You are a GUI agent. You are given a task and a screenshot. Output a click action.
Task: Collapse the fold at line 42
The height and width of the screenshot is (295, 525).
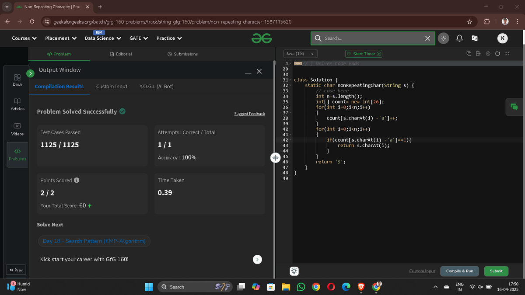290,140
